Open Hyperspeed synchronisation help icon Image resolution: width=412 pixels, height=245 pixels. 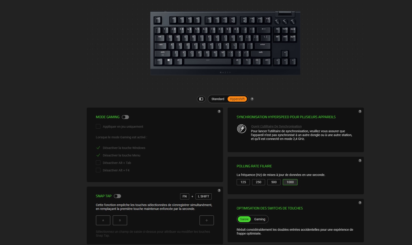coord(360,111)
